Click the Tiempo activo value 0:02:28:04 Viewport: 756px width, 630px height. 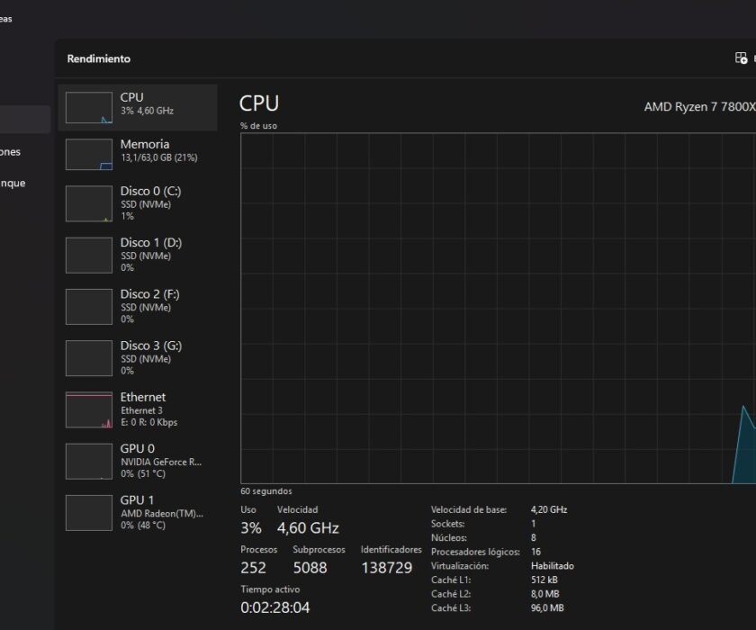[x=274, y=607]
